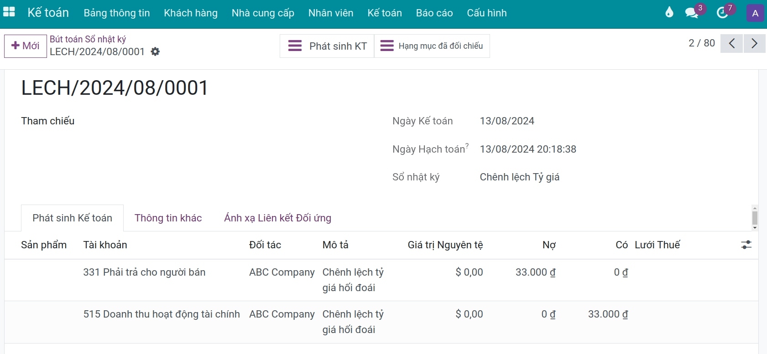The width and height of the screenshot is (767, 354).
Task: Click Đối tác column header
Action: [x=265, y=245]
